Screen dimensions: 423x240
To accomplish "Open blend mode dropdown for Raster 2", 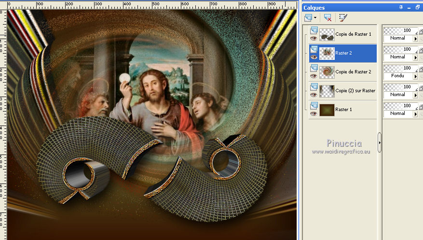I will point(415,58).
